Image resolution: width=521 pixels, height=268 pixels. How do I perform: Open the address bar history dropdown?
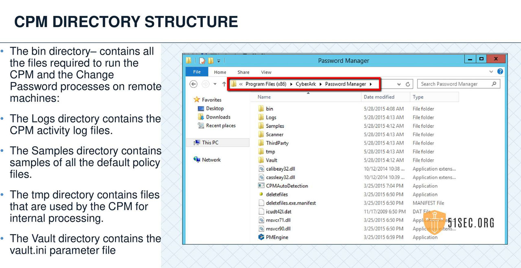coord(399,84)
